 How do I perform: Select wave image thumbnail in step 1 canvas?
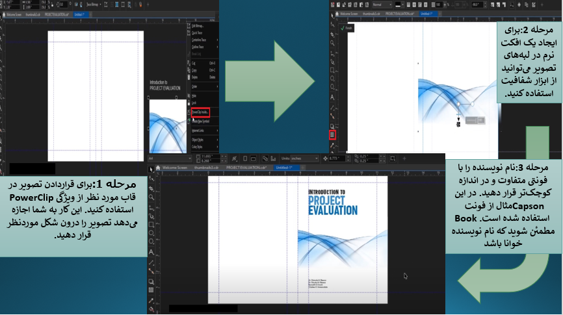point(168,127)
